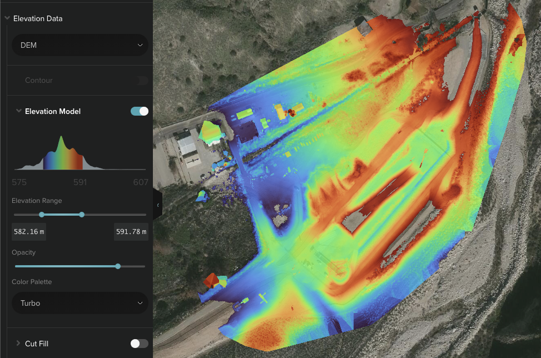The width and height of the screenshot is (541, 358).
Task: Expand the Cut Fill section
Action: (x=18, y=344)
